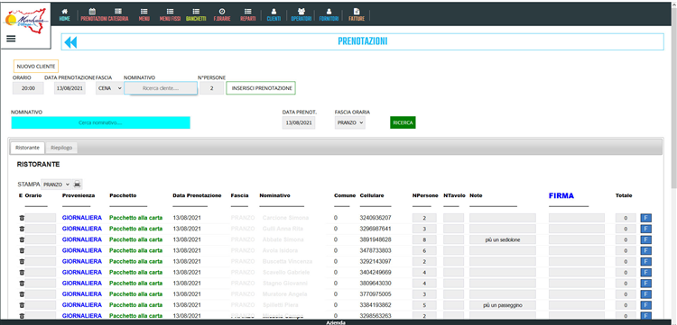Screen dimensions: 677x325
Task: Delete reservation with phone 3478733803
Action: (x=22, y=250)
